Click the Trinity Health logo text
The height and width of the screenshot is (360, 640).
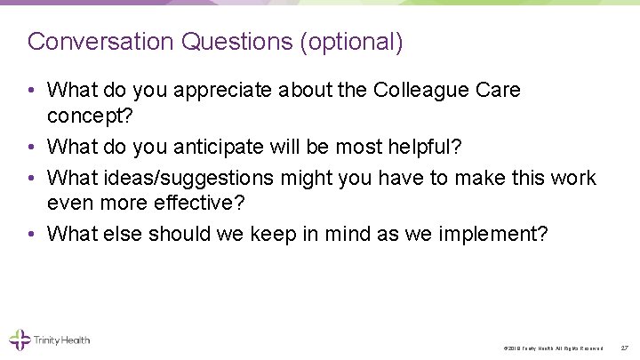point(61,340)
